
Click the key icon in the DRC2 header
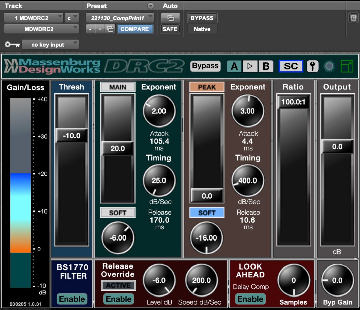point(312,66)
